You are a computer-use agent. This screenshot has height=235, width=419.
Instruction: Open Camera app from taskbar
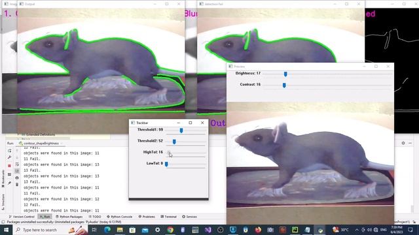point(270,230)
